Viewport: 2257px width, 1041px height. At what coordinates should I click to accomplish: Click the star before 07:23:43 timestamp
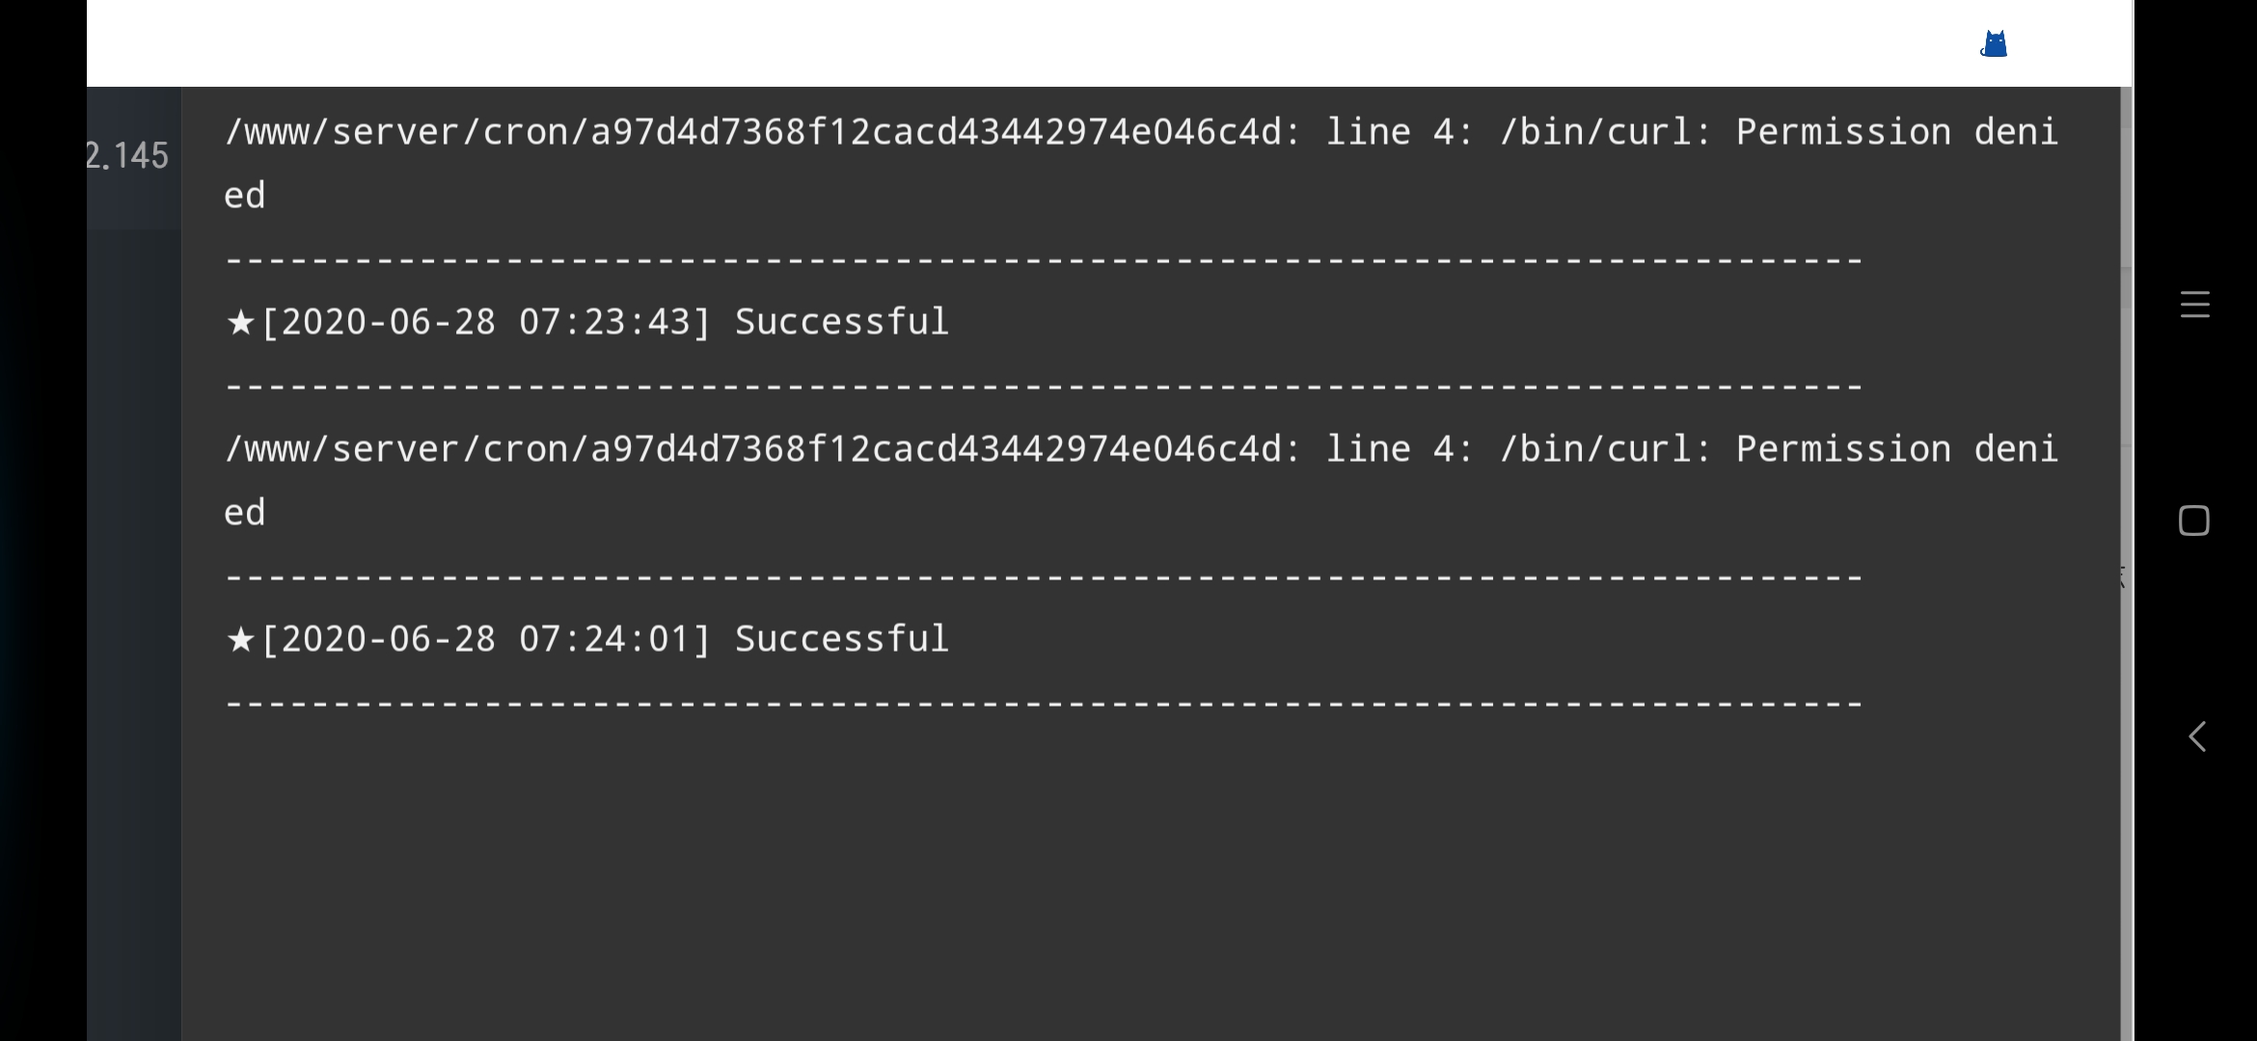tap(240, 322)
